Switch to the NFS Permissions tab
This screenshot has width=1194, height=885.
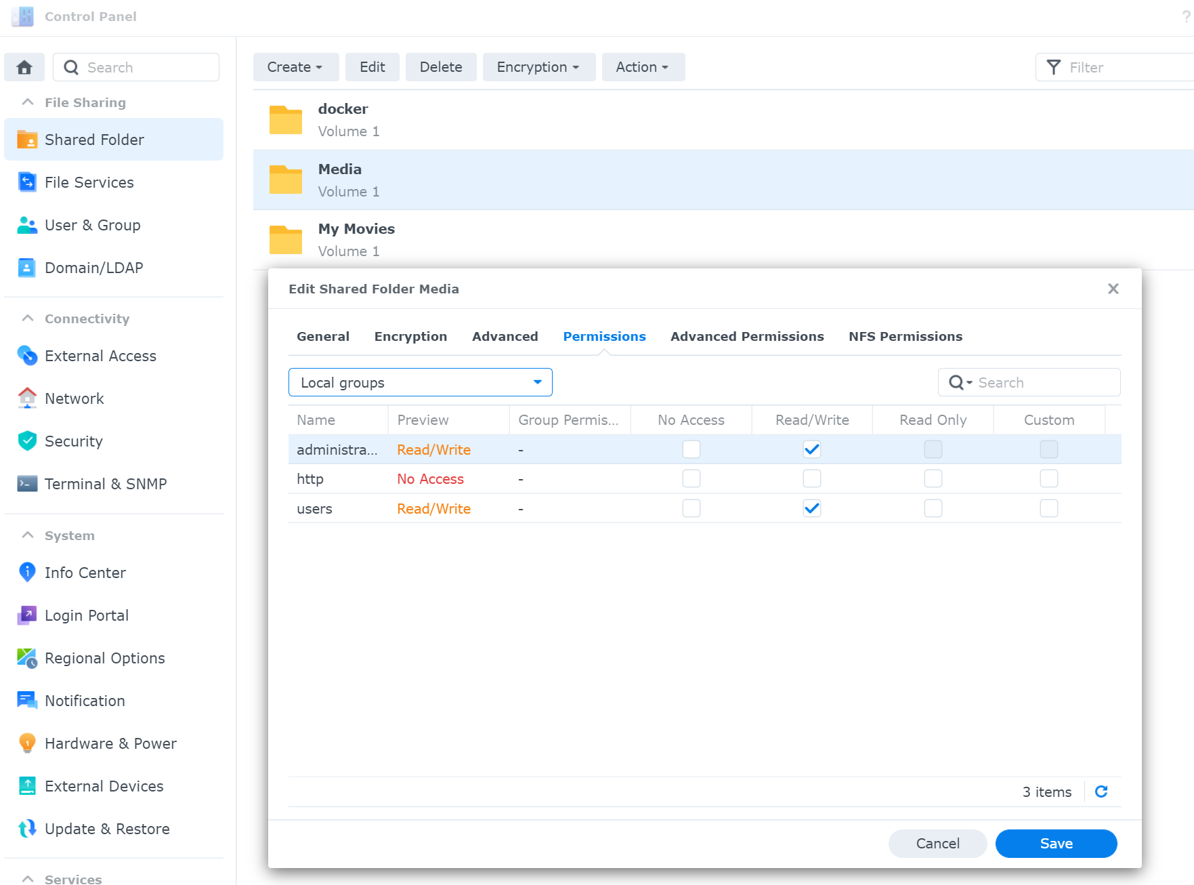[905, 337]
